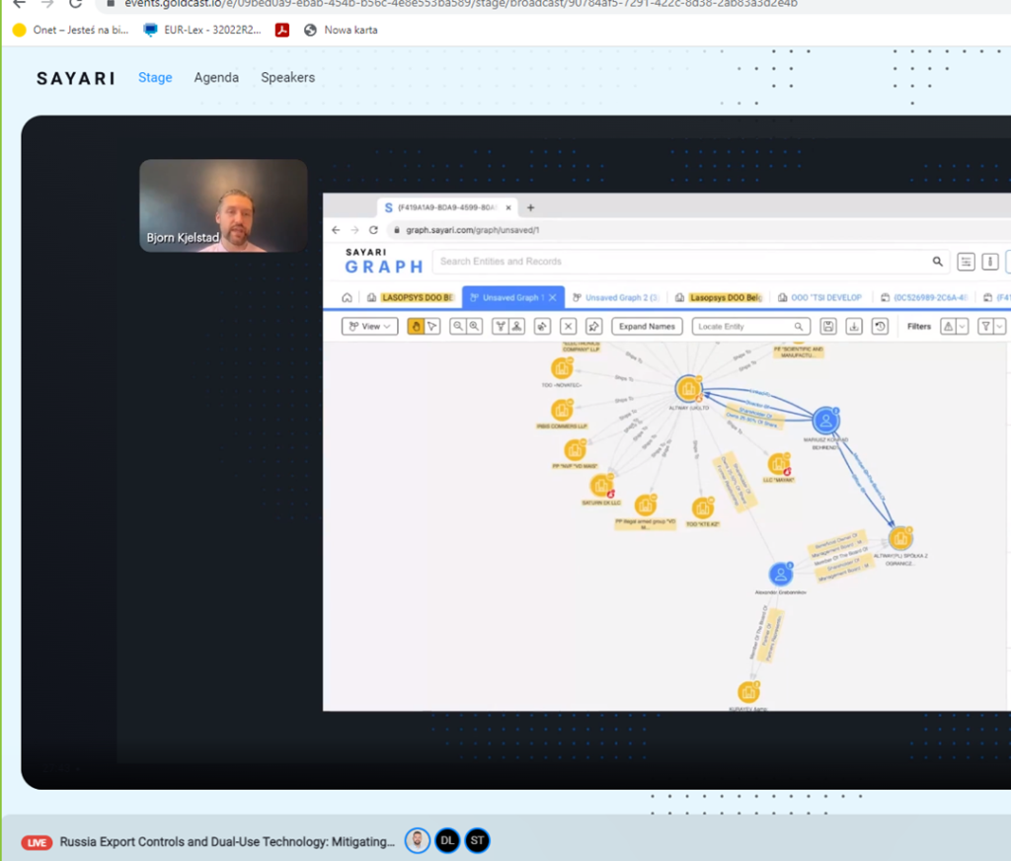Select the pointer selection tool in graph toolbar
The width and height of the screenshot is (1011, 861).
[x=432, y=327]
